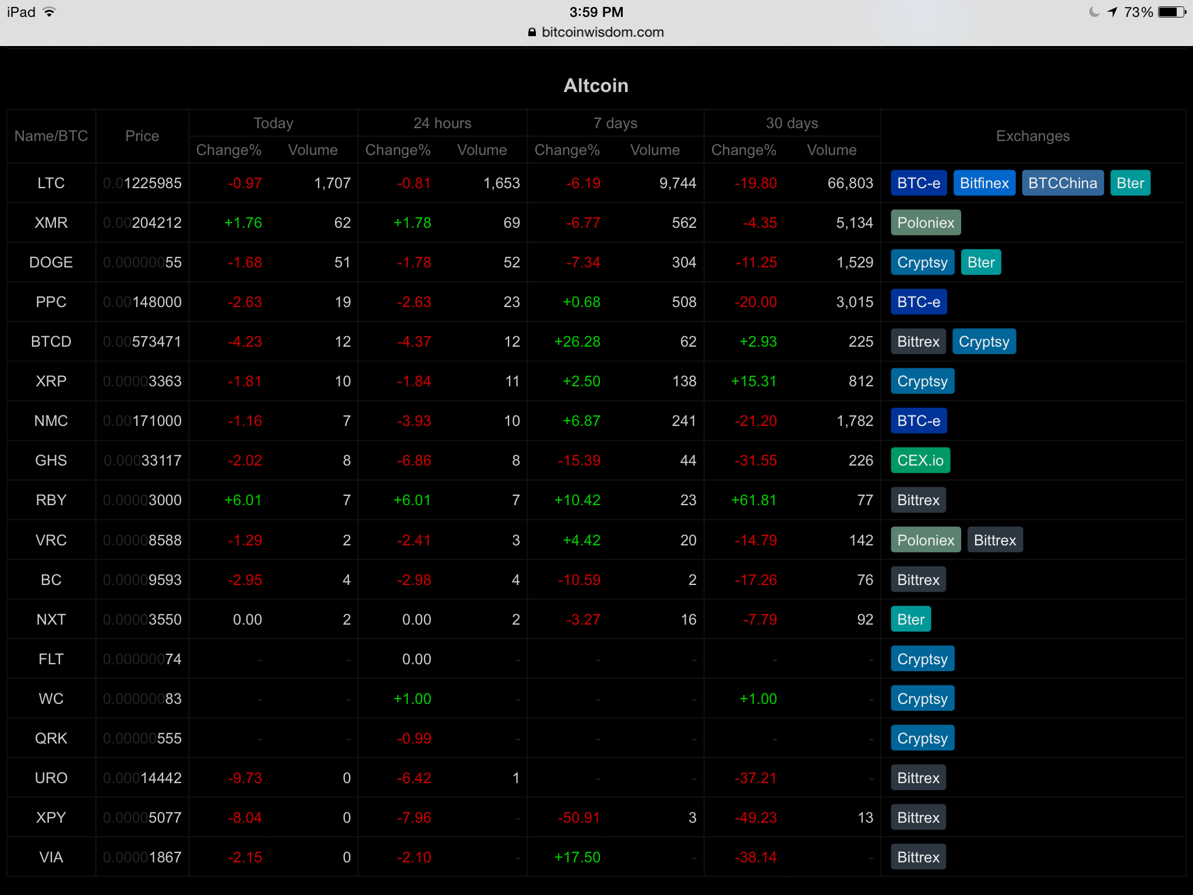Open Bitfinex exchange in LTC row
This screenshot has height=895, width=1193.
click(984, 183)
